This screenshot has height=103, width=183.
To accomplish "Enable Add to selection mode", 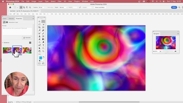I will 24,7.
